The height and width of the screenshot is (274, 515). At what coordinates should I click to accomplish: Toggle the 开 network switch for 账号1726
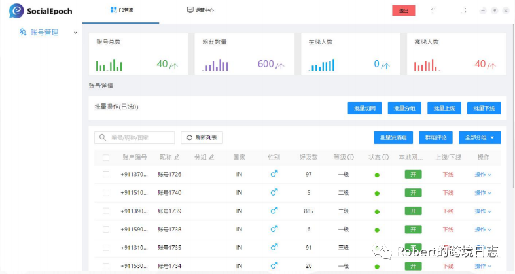(x=413, y=174)
